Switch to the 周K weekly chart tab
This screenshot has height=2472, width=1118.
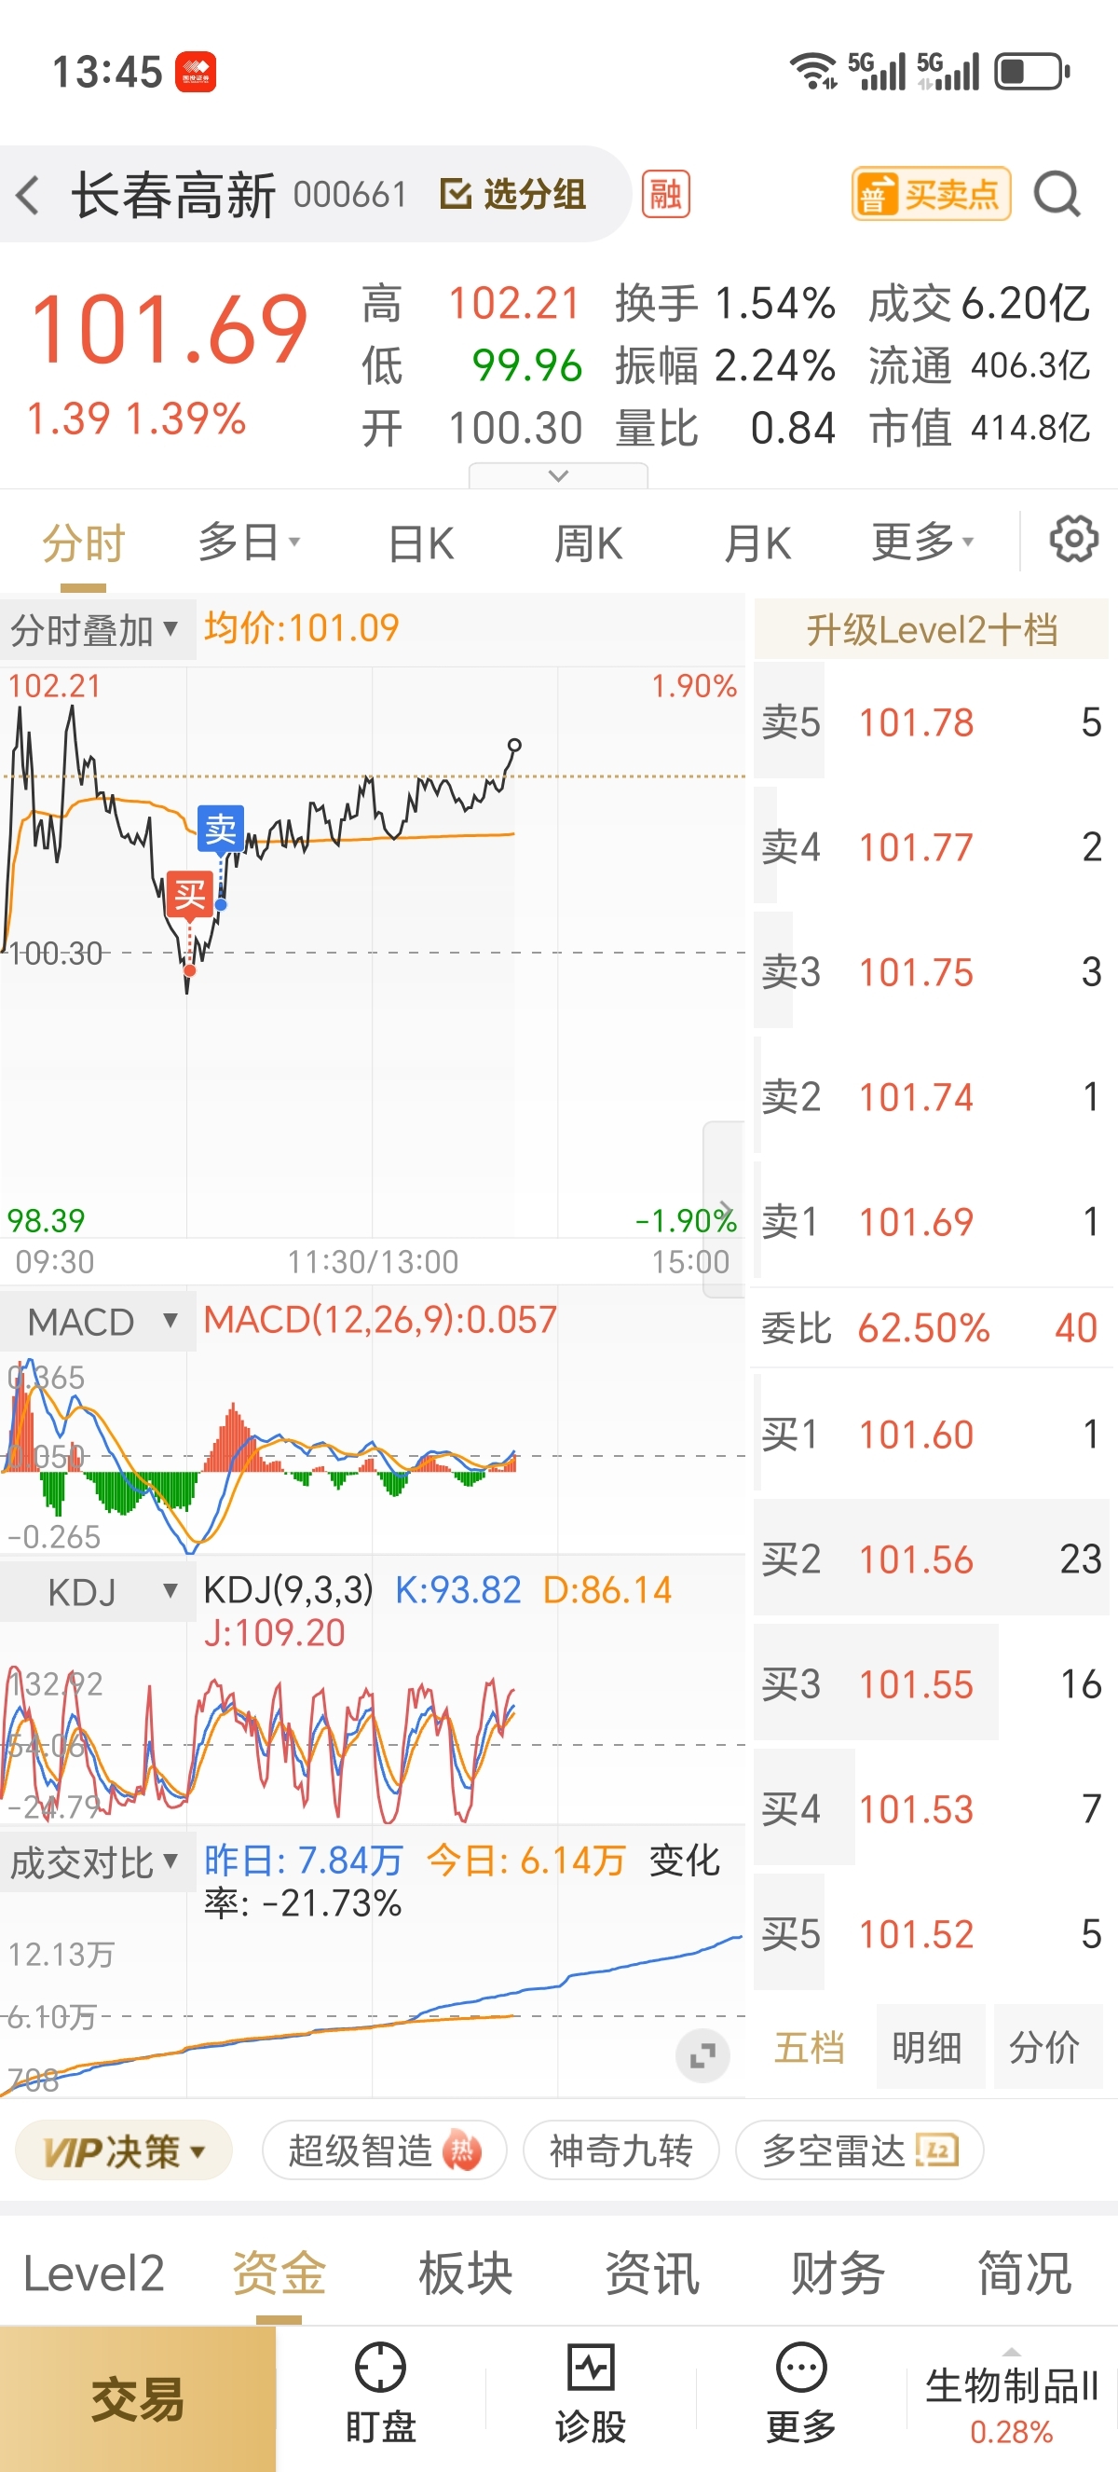coord(588,544)
